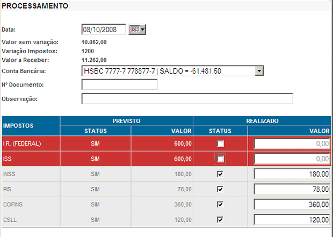
Task: Check the ISS realizado checkbox
Action: (x=220, y=159)
